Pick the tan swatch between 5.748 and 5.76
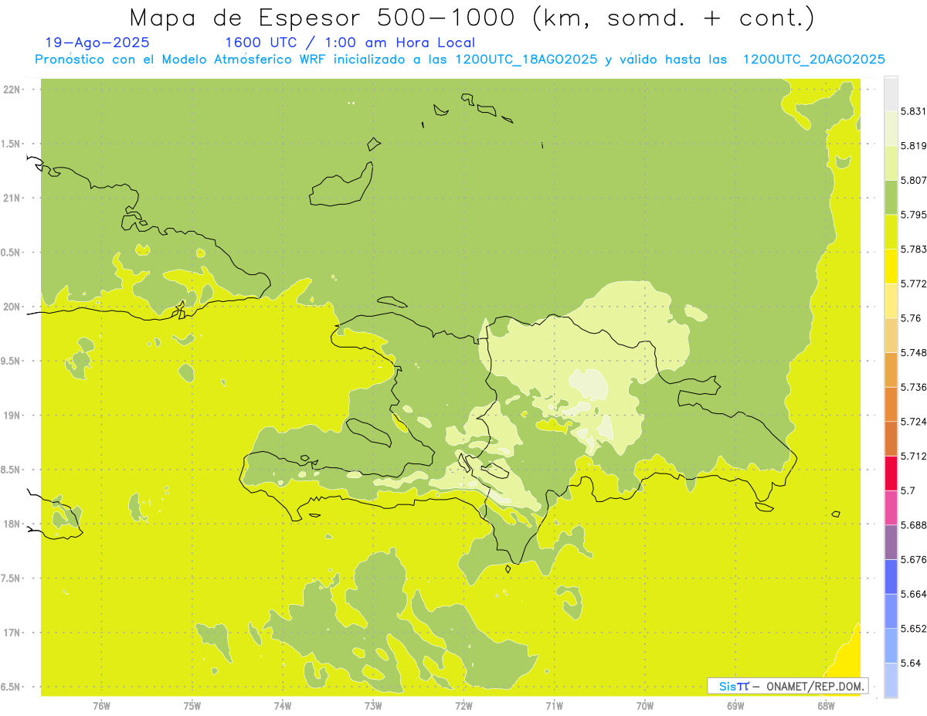 coord(891,335)
